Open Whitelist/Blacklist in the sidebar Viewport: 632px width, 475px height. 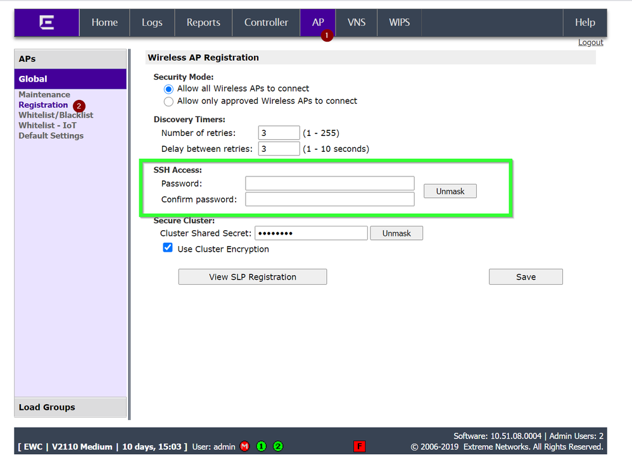56,115
